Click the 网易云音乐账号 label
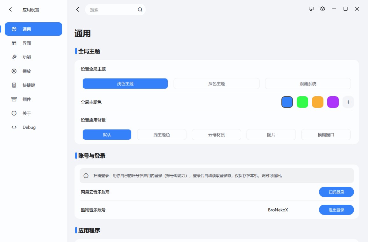368x242 pixels. click(95, 192)
